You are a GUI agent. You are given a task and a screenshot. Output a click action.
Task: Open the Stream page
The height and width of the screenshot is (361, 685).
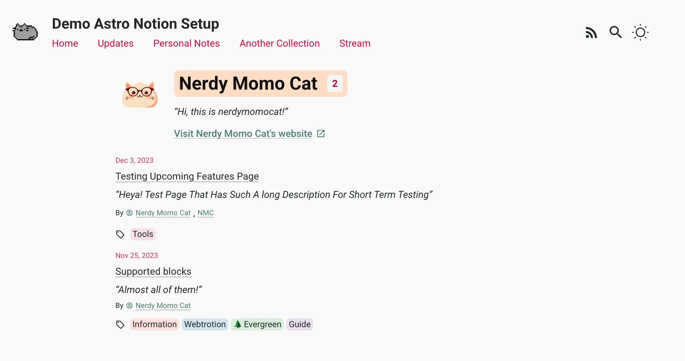[355, 43]
